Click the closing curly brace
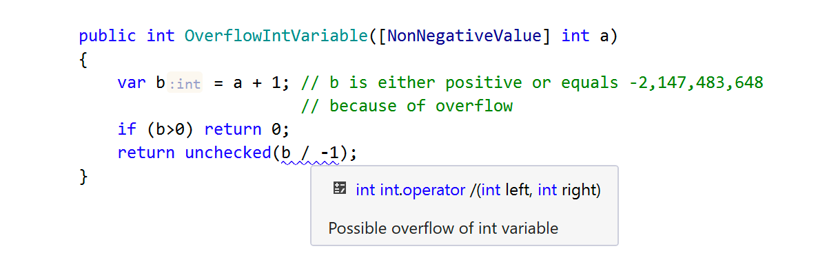The image size is (827, 275). 83,176
